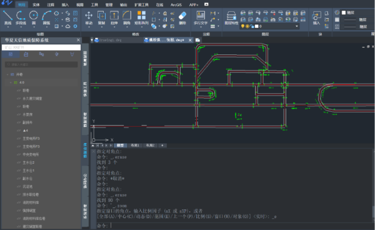
Task: Collapse the 4.0 tree node
Action: point(11,82)
